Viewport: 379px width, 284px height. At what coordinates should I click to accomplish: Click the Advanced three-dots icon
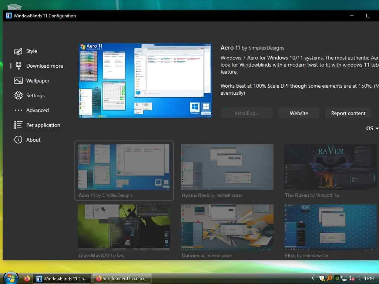click(x=19, y=110)
